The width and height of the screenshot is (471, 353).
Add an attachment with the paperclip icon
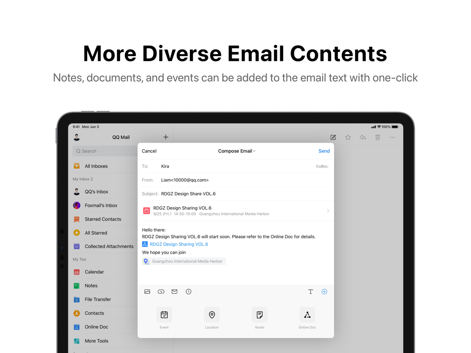point(161,291)
